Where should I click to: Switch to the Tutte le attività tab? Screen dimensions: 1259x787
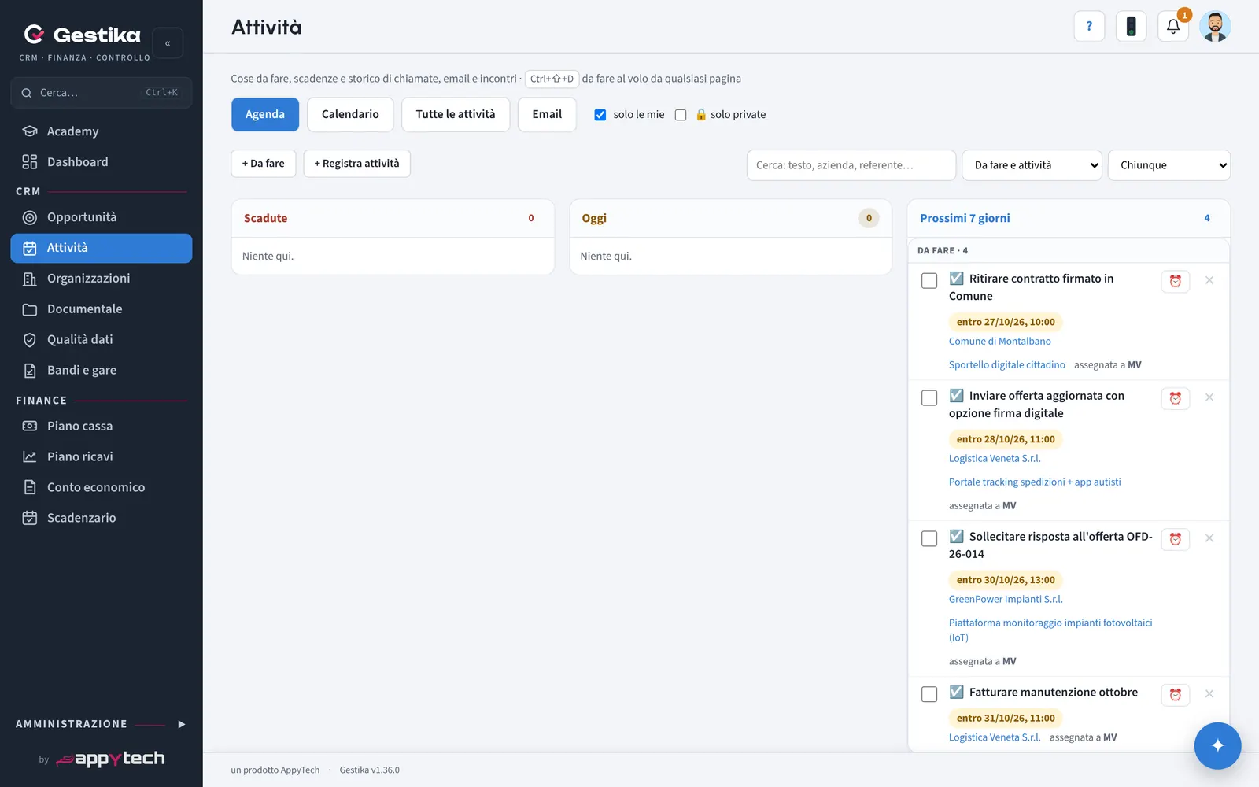point(456,115)
